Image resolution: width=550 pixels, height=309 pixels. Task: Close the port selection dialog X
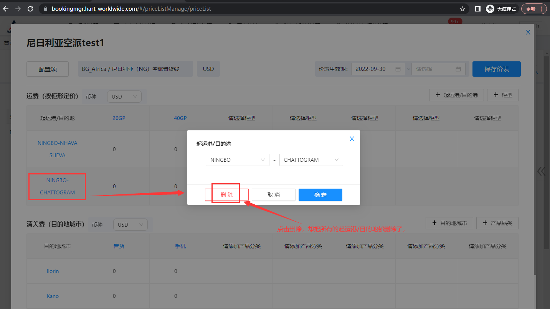(352, 139)
